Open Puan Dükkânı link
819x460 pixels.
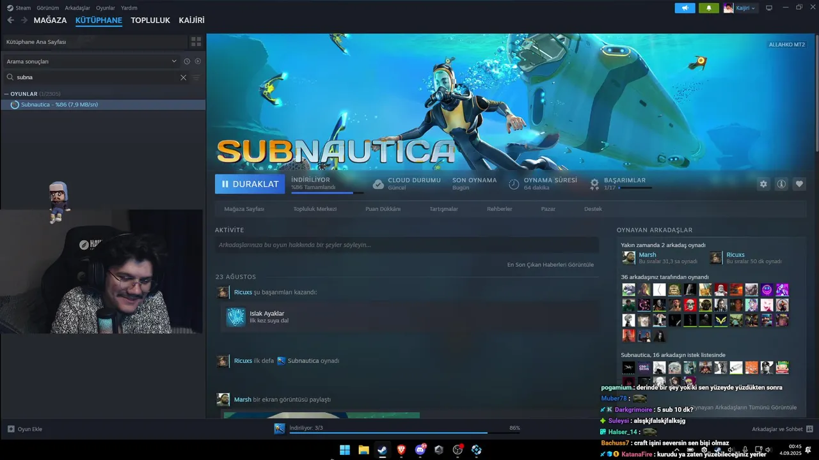coord(383,209)
